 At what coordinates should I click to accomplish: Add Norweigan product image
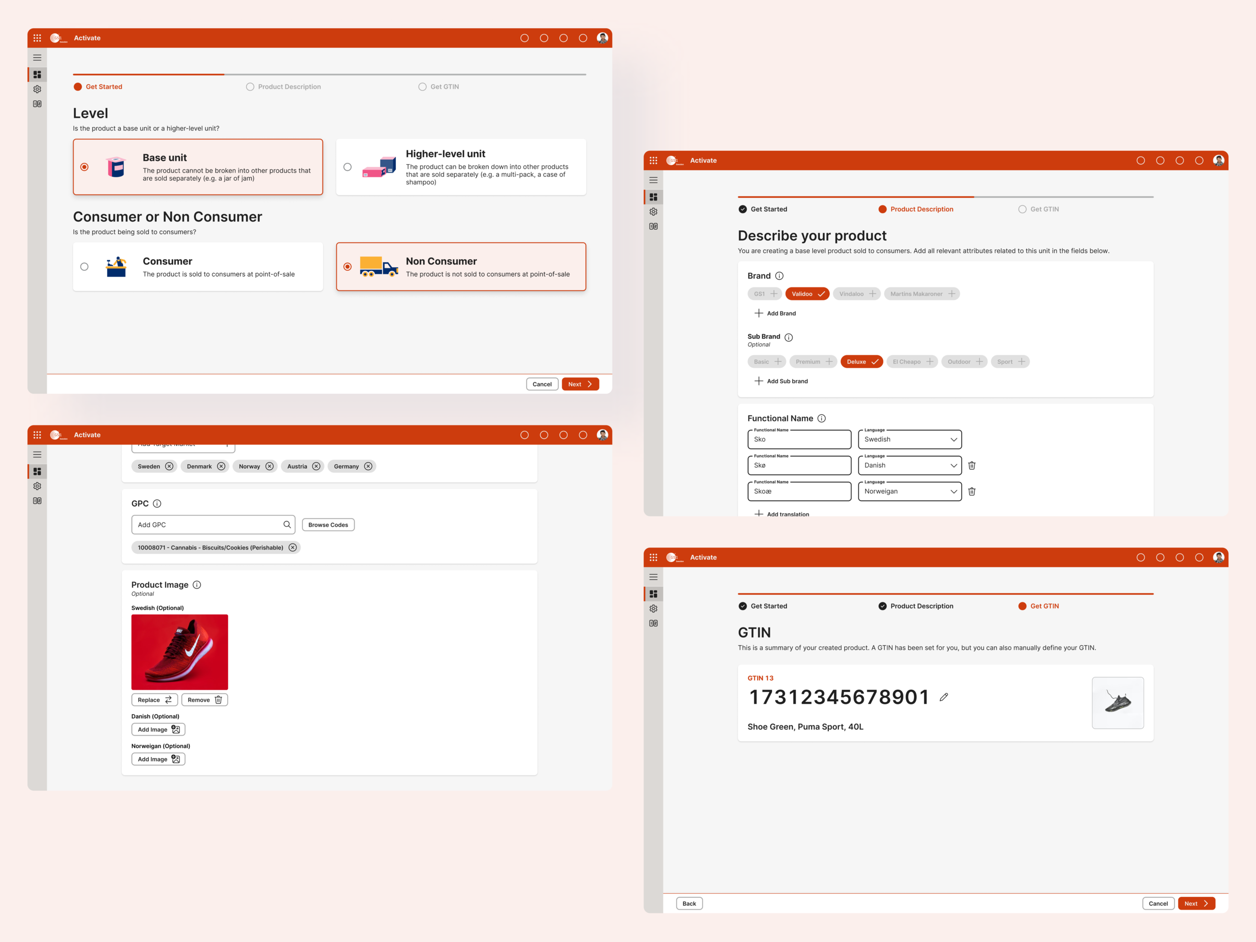[158, 759]
